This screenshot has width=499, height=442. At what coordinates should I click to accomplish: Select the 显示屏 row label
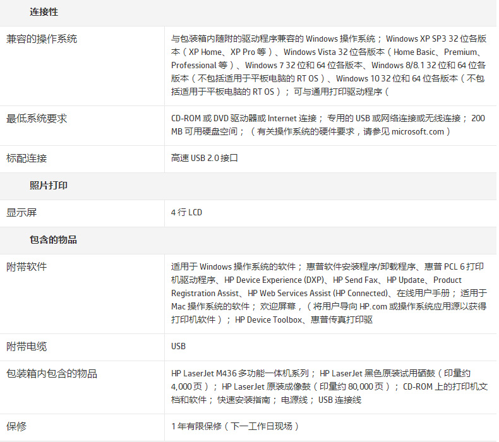21,213
